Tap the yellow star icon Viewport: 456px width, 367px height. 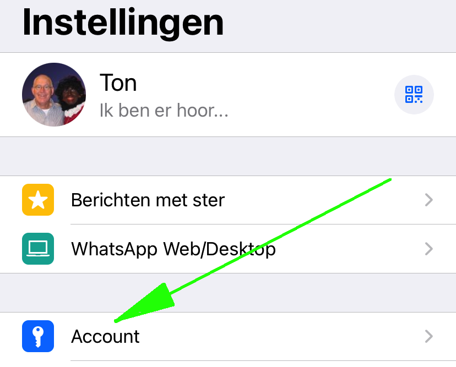tap(38, 200)
